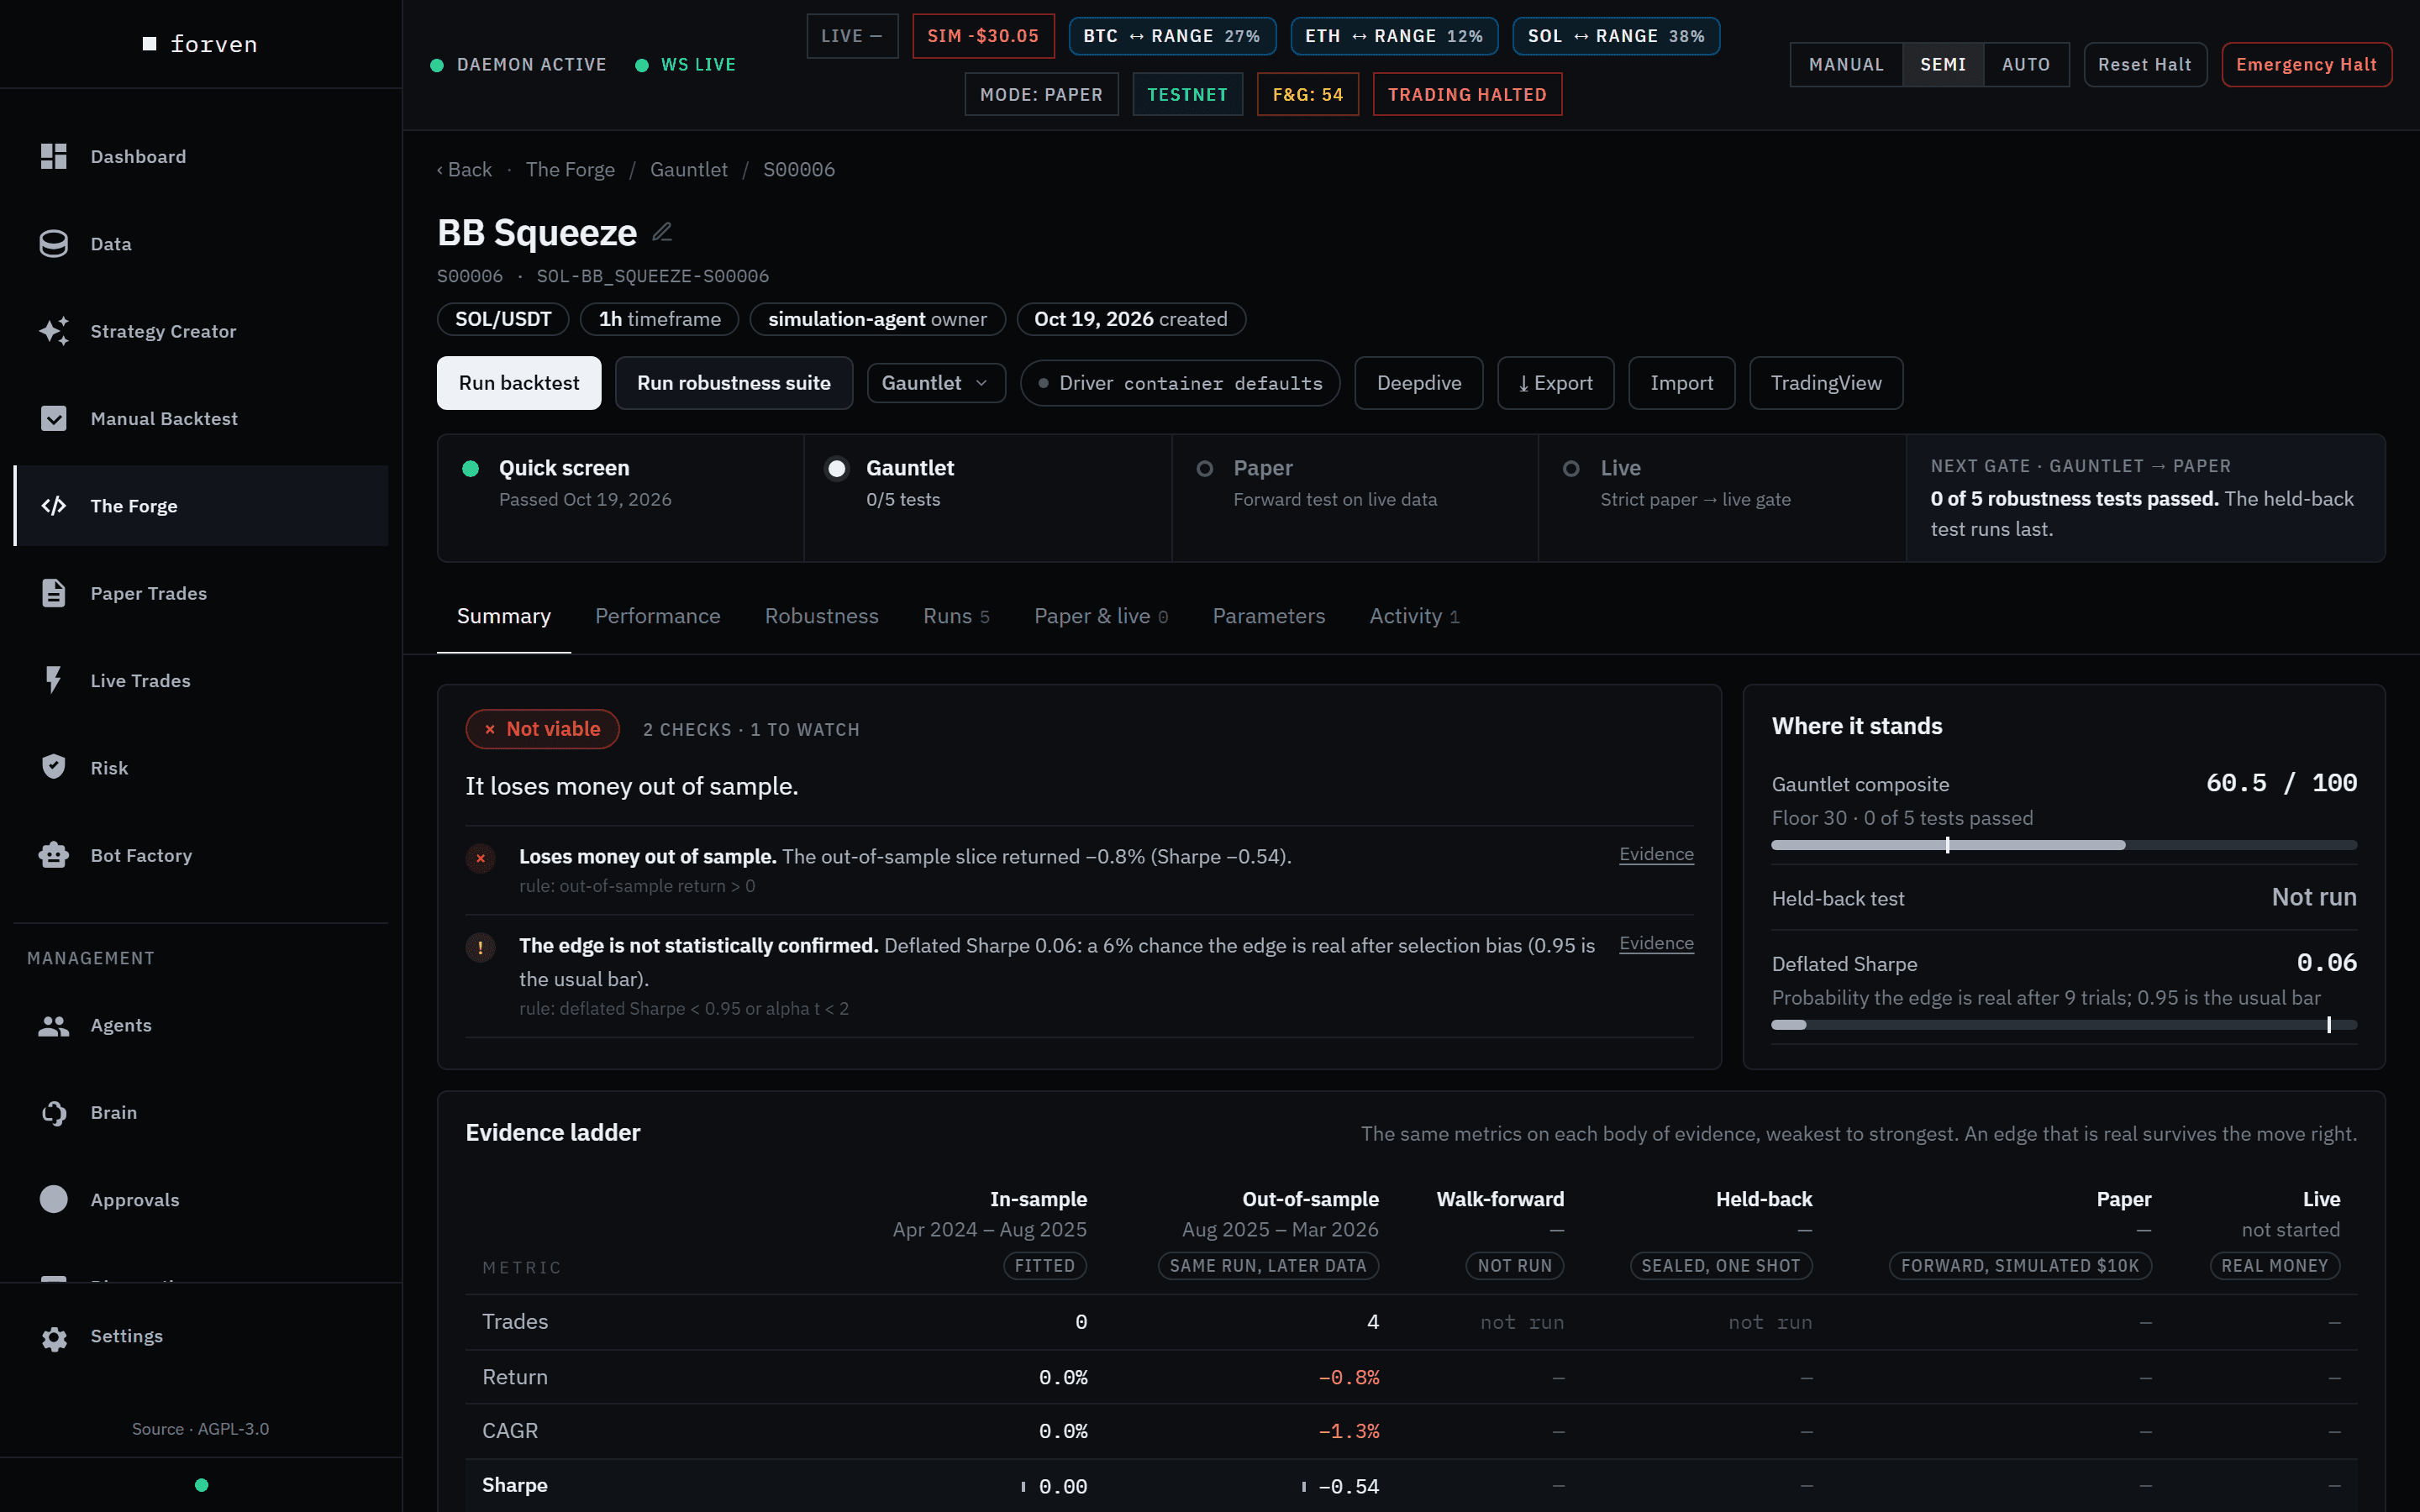Click Run robustness suite
Image resolution: width=2420 pixels, height=1512 pixels.
(x=733, y=383)
